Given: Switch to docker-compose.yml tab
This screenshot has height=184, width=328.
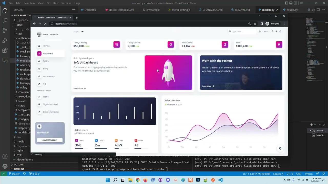Looking at the screenshot, I should [x=119, y=10].
